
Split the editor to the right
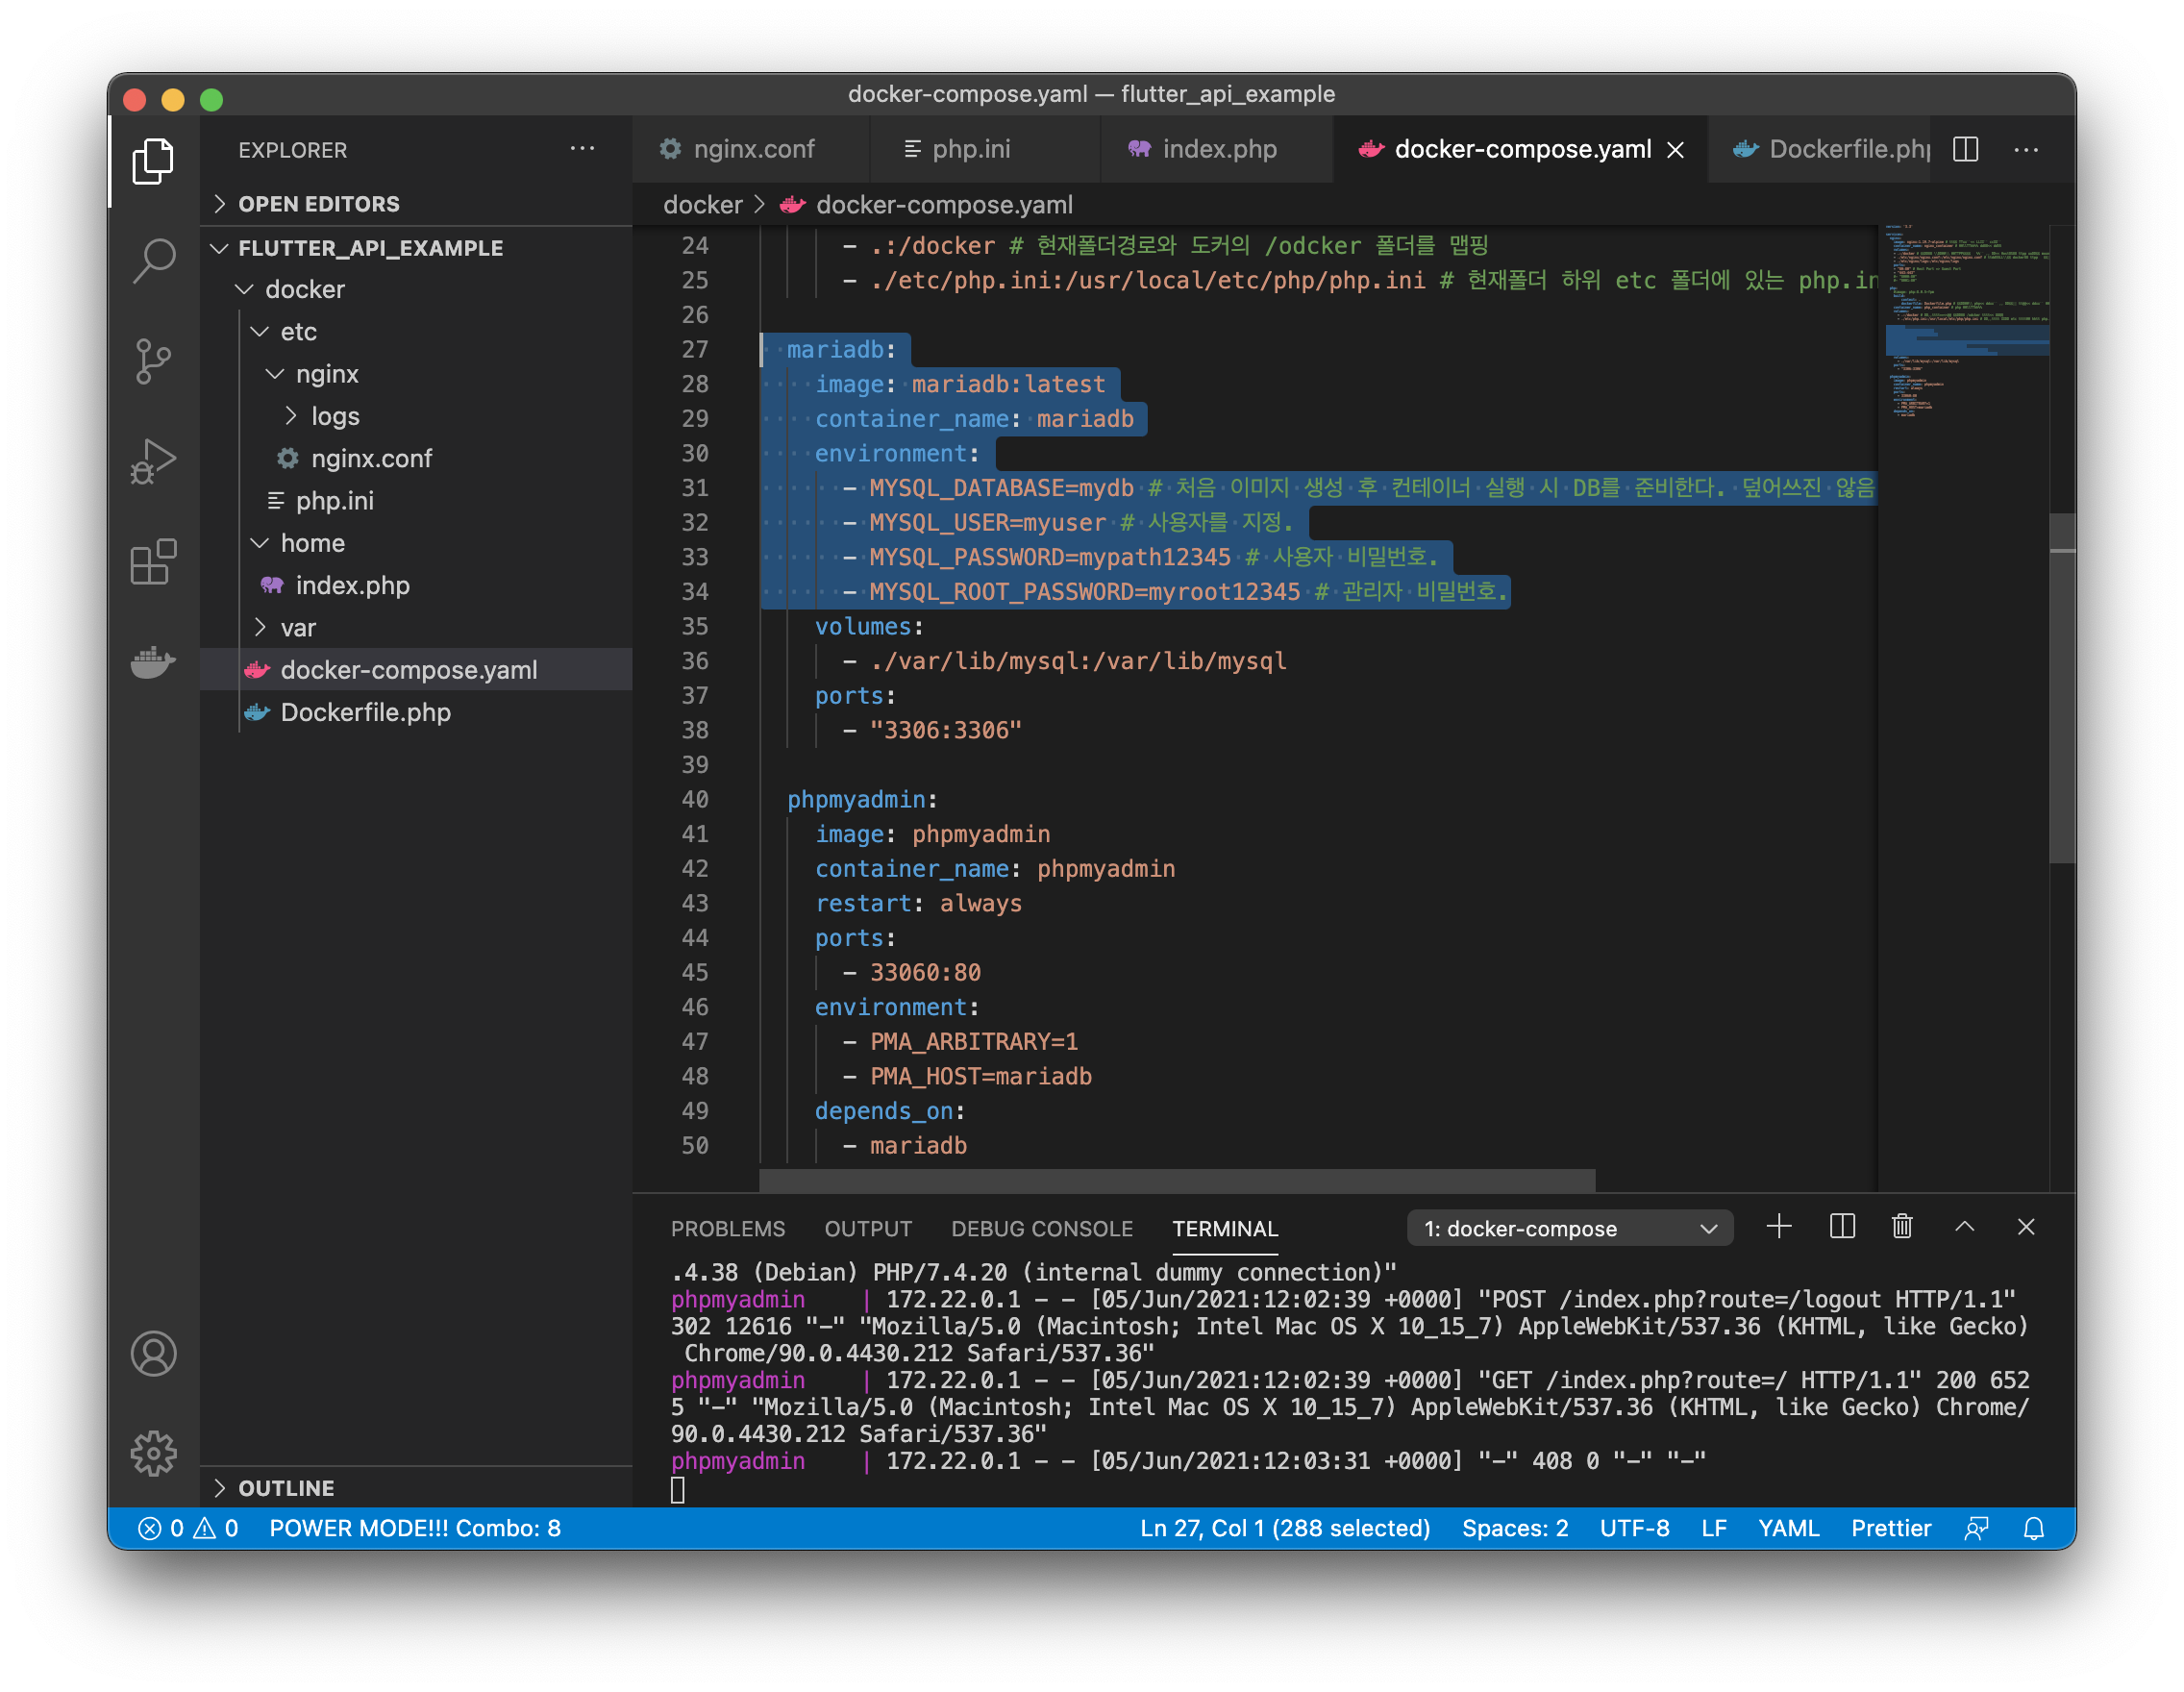[1965, 149]
